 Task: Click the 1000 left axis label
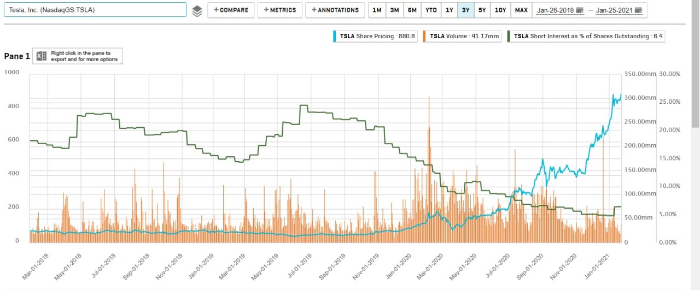(x=11, y=72)
